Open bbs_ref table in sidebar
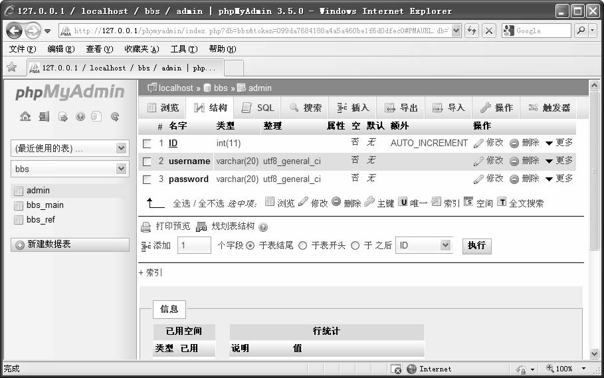 (41, 220)
